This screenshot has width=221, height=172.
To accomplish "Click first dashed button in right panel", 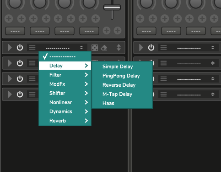I will coord(146,31).
